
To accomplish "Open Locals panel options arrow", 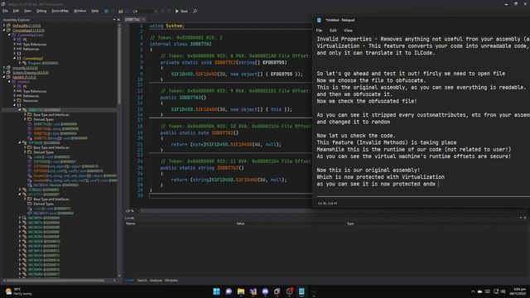I will (x=521, y=218).
